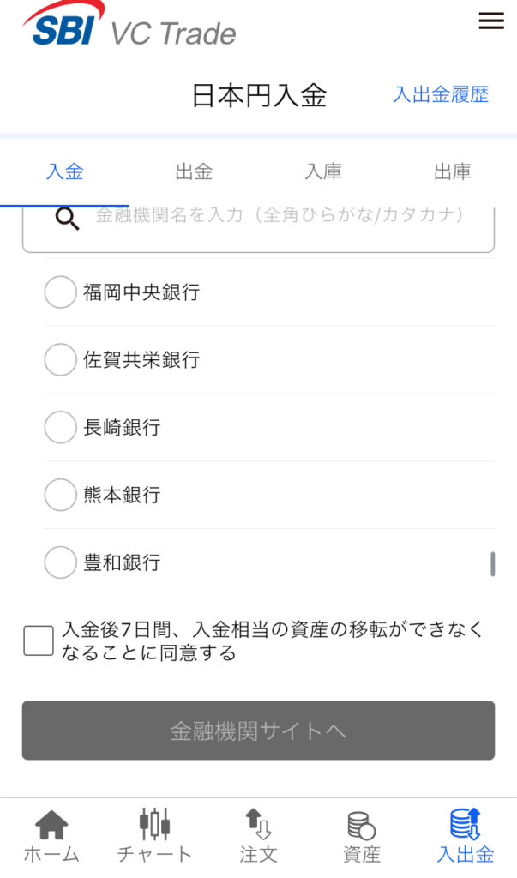This screenshot has height=878, width=517.
Task: Click the search magnifier icon
Action: pyautogui.click(x=67, y=219)
